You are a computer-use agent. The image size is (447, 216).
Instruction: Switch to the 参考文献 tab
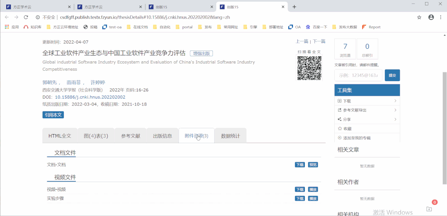130,136
